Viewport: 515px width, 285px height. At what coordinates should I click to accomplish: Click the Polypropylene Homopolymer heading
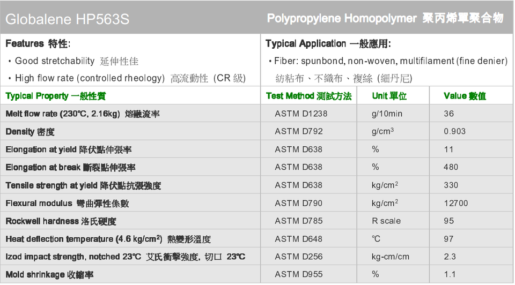[385, 19]
